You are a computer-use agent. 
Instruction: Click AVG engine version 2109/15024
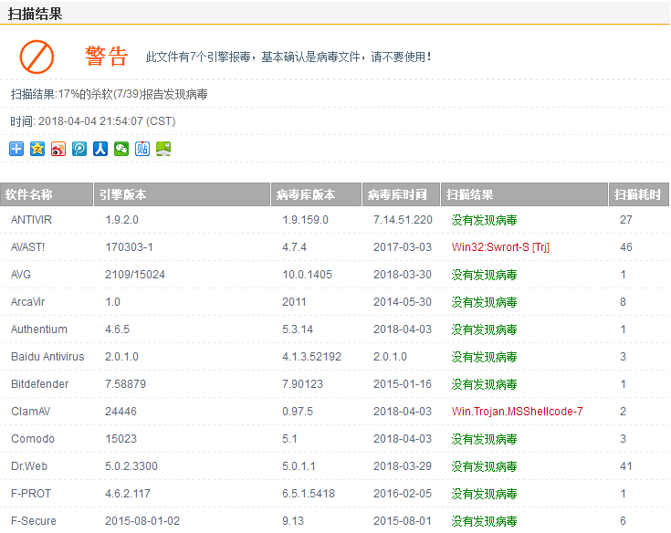(x=135, y=275)
